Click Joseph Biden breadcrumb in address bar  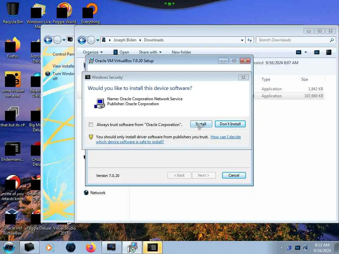pyautogui.click(x=125, y=40)
